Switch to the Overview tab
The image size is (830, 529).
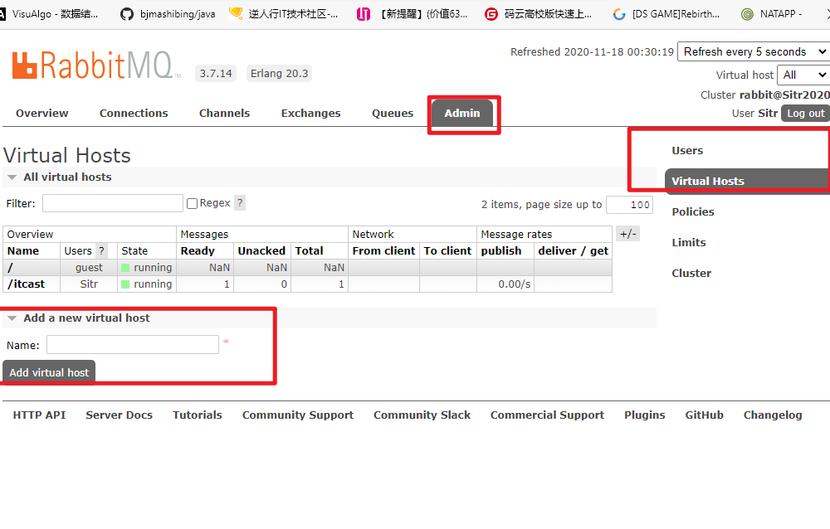point(41,114)
